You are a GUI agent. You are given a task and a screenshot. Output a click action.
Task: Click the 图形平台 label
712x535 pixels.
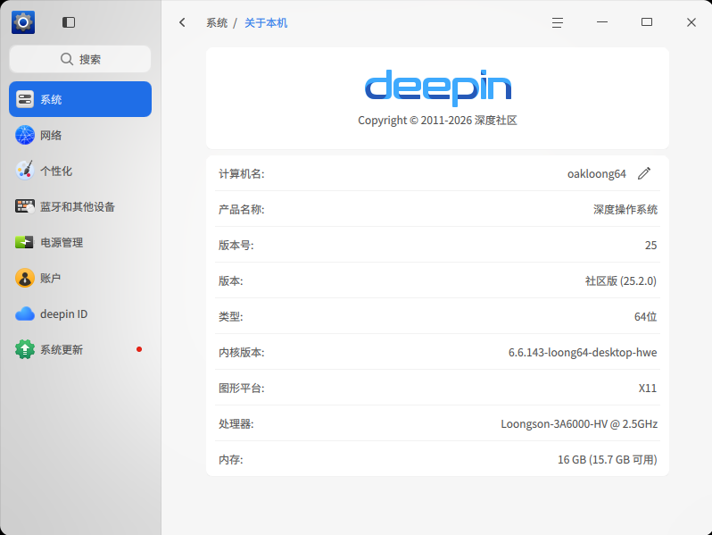click(x=241, y=389)
